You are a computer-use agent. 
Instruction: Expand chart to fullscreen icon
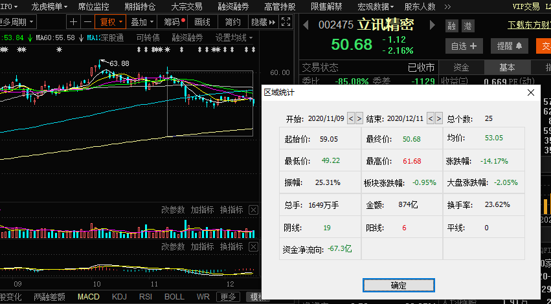point(286,22)
